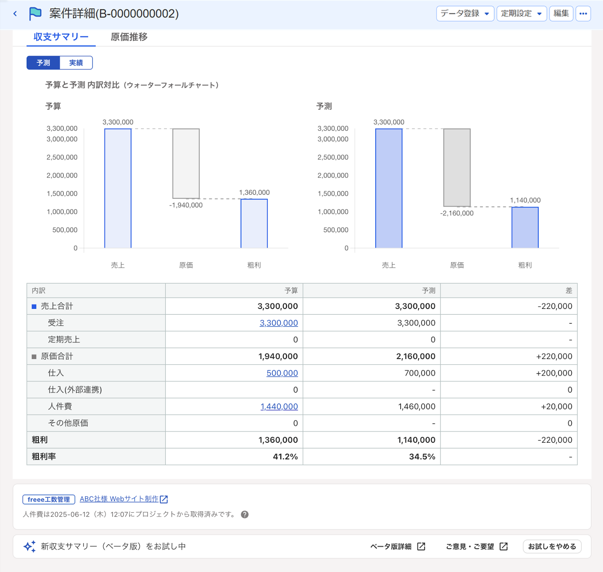Go back using the left chevron arrow

coord(15,14)
